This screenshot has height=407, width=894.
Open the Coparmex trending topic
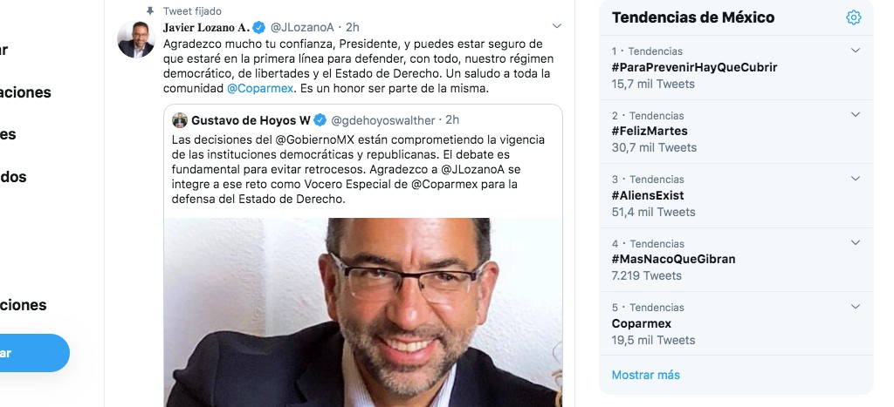point(642,324)
